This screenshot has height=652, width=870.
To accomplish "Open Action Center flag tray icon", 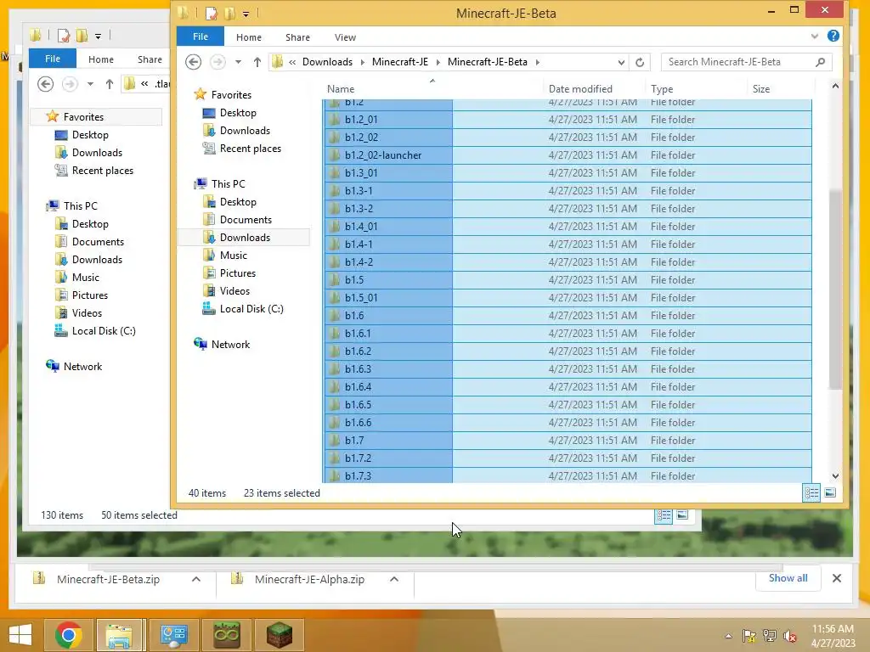I will [x=749, y=636].
